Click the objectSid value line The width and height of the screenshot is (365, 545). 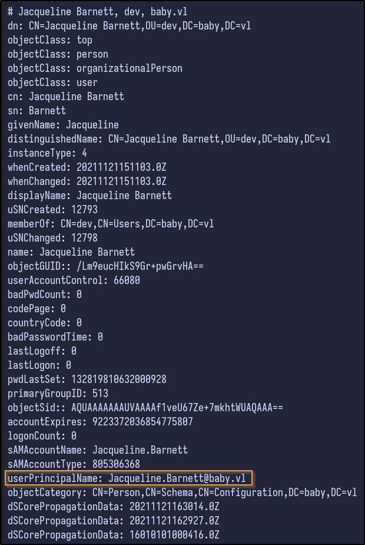click(145, 407)
